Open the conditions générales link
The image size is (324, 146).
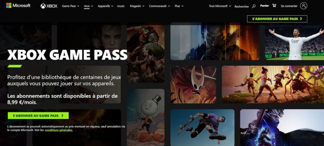[59, 130]
